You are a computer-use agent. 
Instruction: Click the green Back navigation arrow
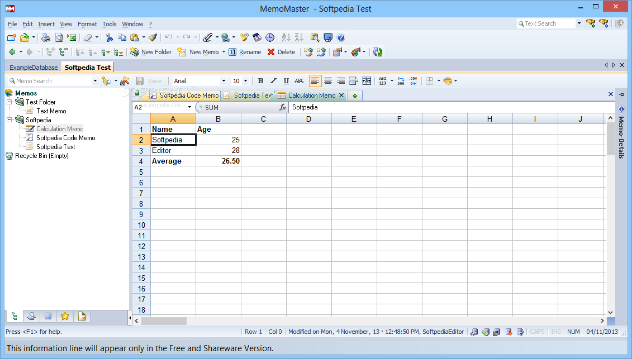click(x=12, y=52)
